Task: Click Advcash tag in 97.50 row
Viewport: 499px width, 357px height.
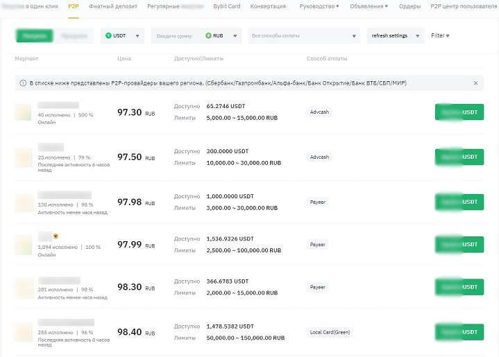Action: point(319,157)
